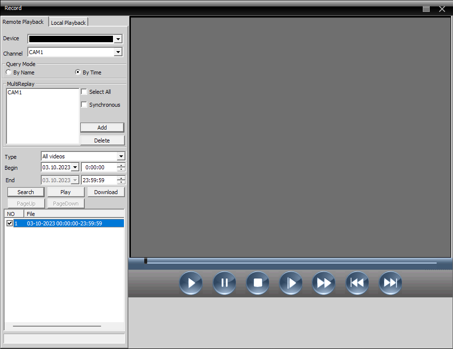Switch to the Remote Playback tab
This screenshot has height=349, width=453.
point(23,22)
